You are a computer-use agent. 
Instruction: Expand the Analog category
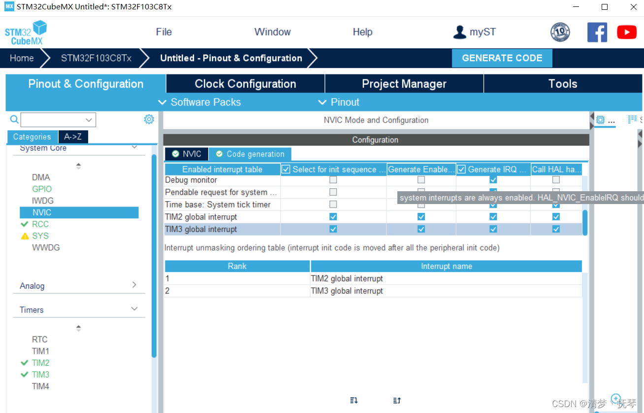coord(134,285)
